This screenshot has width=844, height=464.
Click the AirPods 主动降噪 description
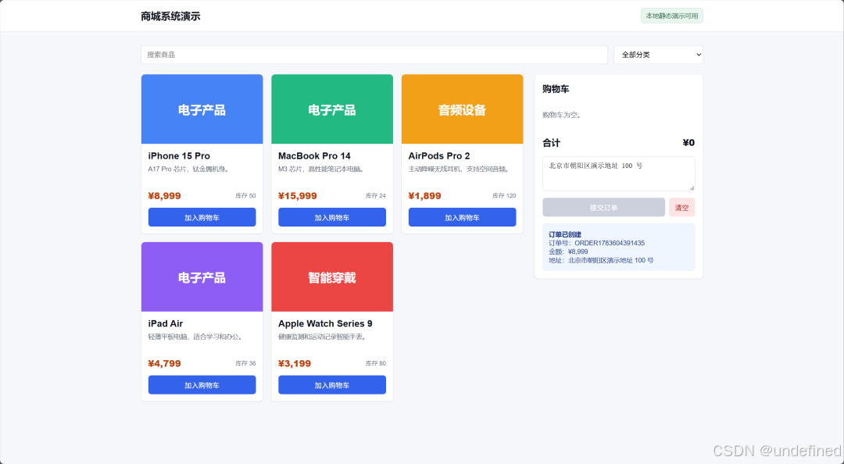460,169
